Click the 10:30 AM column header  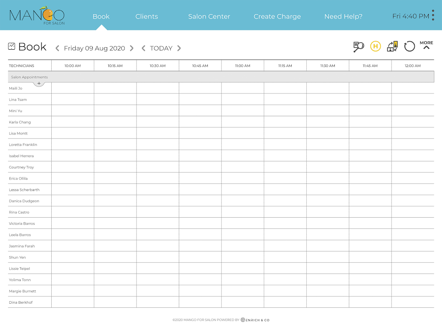click(x=158, y=66)
